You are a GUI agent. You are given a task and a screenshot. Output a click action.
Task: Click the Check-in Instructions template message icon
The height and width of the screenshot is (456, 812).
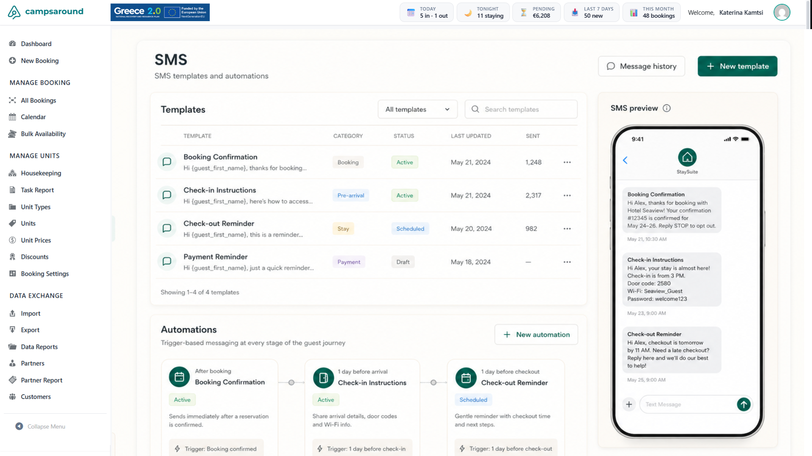click(x=167, y=195)
